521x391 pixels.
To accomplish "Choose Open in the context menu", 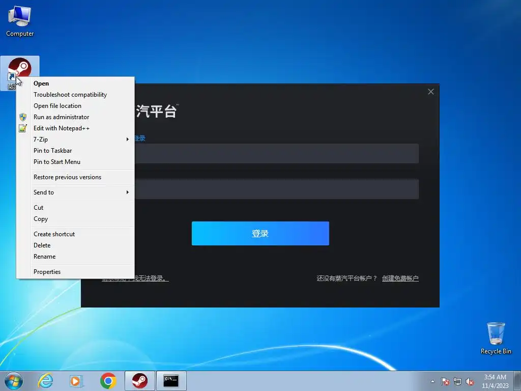I will (x=76, y=83).
